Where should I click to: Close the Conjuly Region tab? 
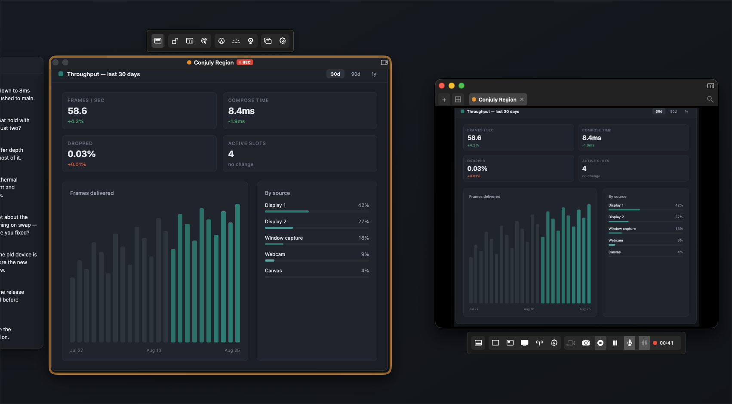pyautogui.click(x=522, y=99)
